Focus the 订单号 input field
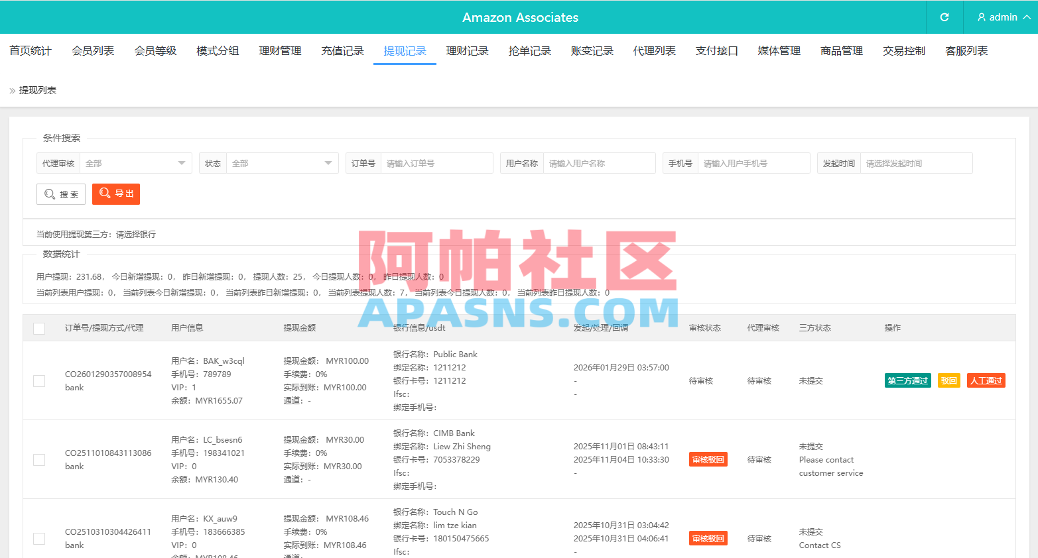The image size is (1038, 558). tap(436, 163)
